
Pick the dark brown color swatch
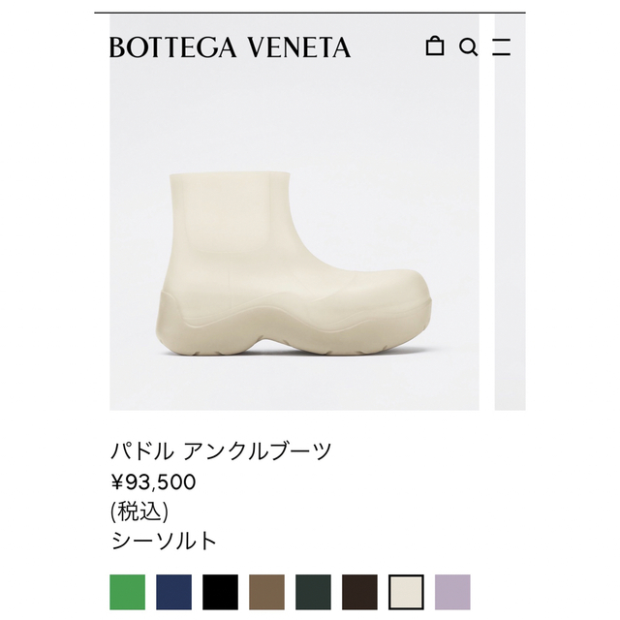click(x=359, y=592)
